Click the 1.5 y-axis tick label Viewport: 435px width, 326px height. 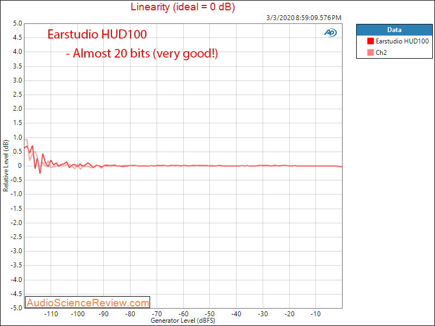pos(17,123)
